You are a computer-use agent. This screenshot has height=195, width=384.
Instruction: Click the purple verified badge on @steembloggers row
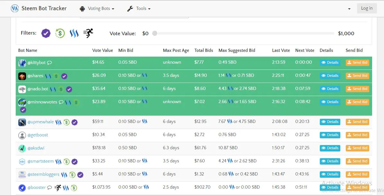(x=80, y=175)
